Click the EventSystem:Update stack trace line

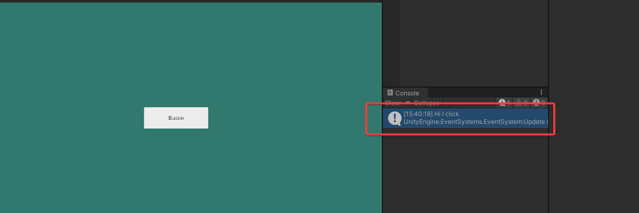[x=475, y=122]
